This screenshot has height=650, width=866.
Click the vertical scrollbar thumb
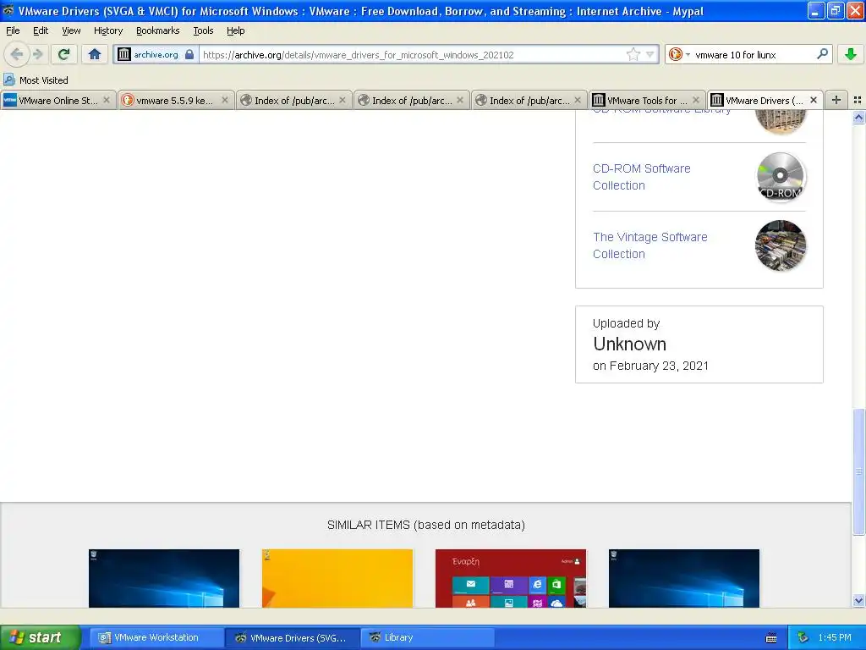(858, 471)
